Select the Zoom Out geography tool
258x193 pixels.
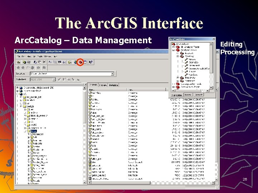coord(23,68)
